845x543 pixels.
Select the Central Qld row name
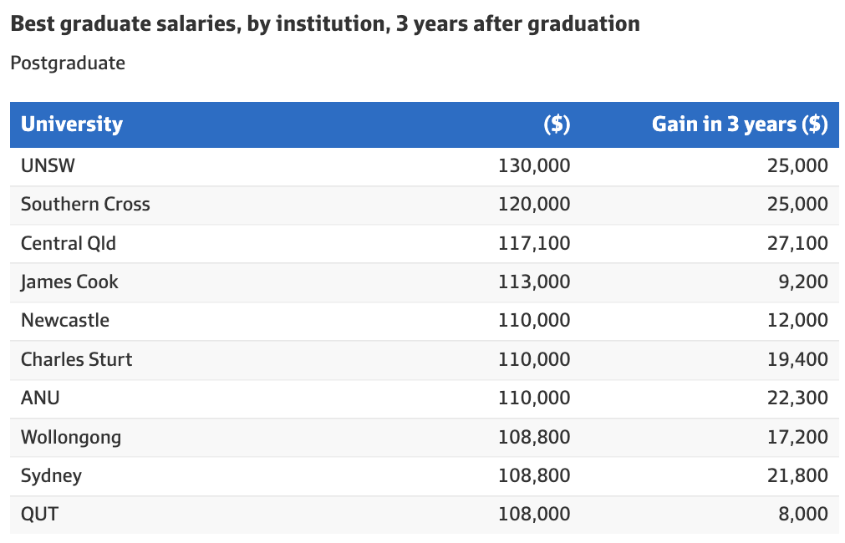(69, 243)
